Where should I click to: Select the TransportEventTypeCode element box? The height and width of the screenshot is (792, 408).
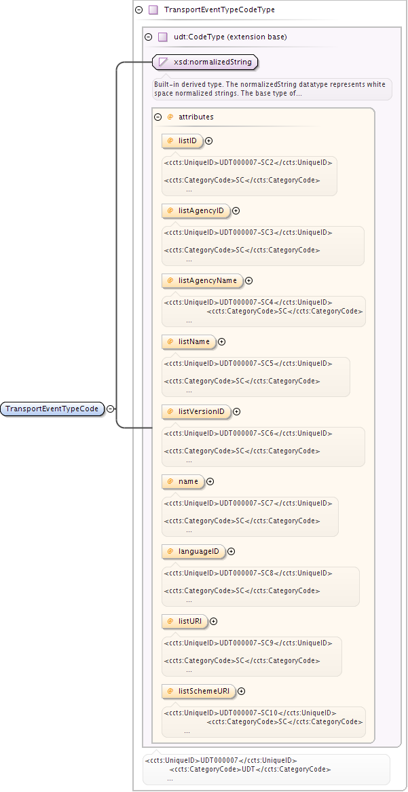(52, 409)
